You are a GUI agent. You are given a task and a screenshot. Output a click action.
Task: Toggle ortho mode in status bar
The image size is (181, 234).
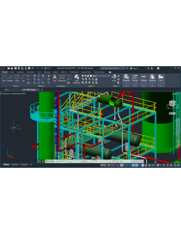point(118,165)
